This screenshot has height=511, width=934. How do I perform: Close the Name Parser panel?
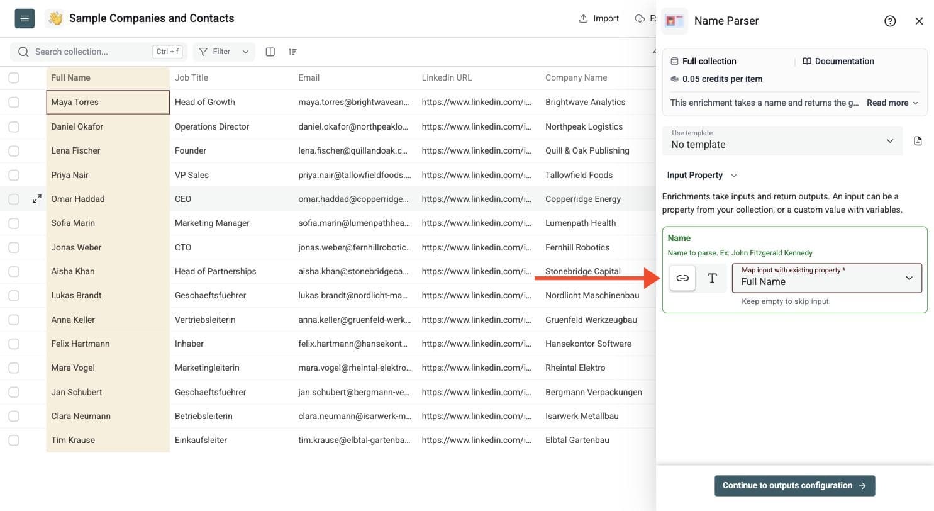(x=919, y=21)
